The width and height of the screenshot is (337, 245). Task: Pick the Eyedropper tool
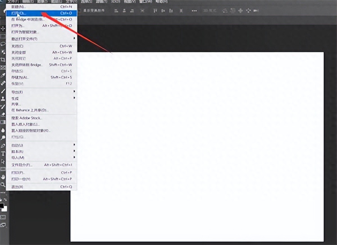[3, 75]
